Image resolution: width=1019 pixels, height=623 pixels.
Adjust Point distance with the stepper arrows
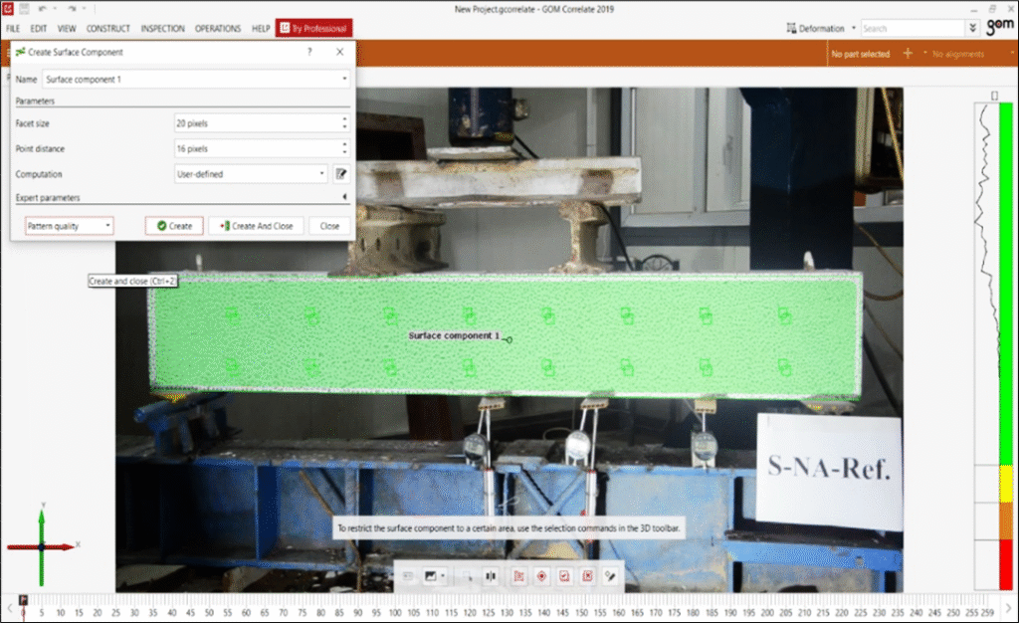tap(344, 148)
